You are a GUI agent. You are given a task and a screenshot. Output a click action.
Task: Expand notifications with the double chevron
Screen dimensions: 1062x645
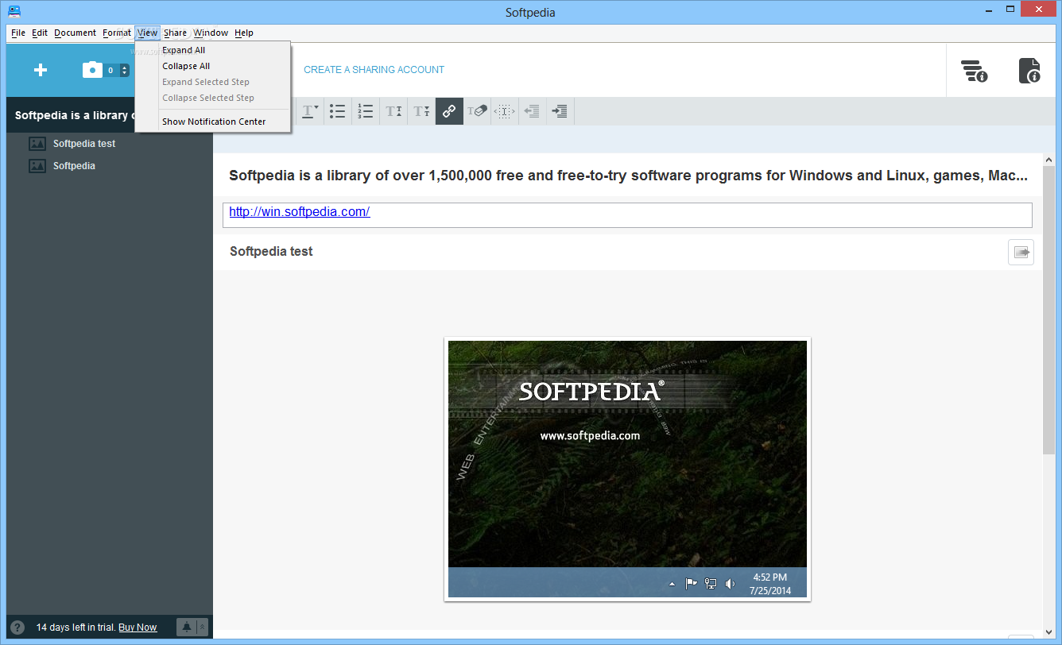tap(202, 628)
